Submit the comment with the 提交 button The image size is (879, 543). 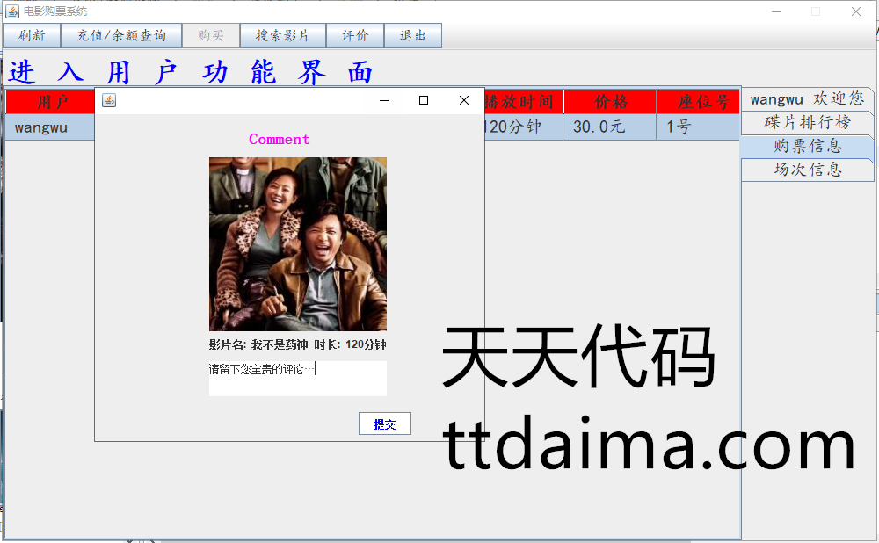click(384, 424)
